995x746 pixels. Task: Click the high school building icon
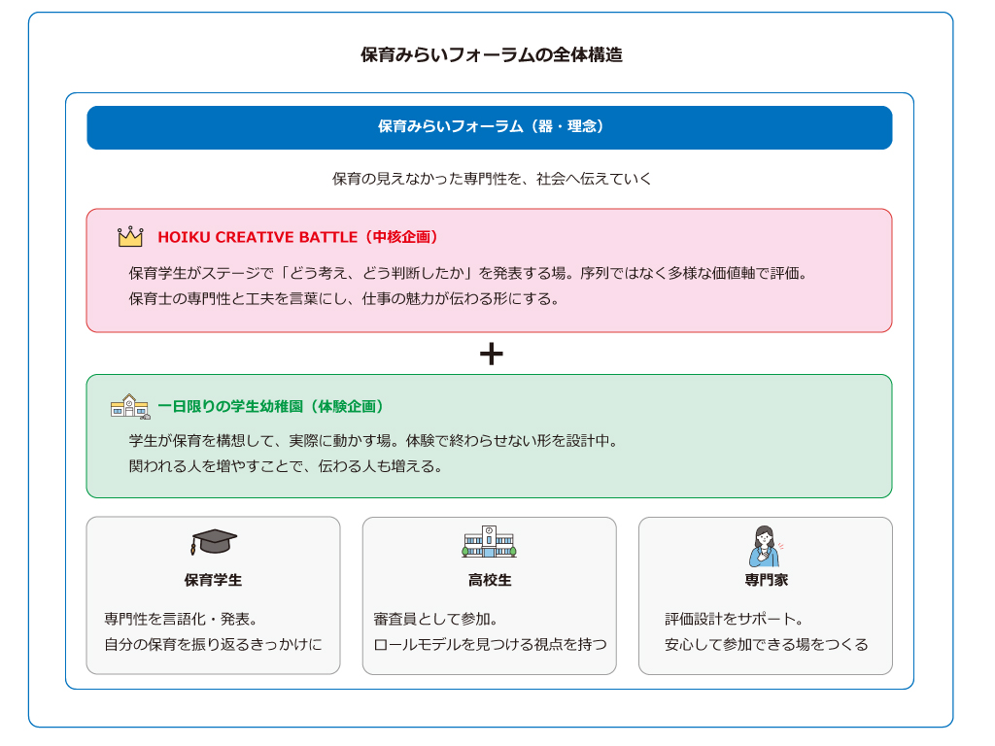(x=489, y=542)
